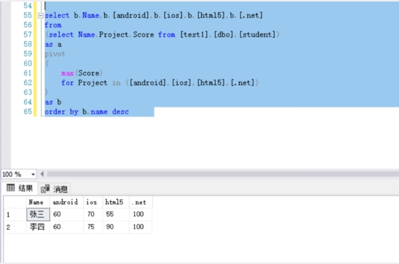Screen dimensions: 399x264
Task: Select the .net column header
Action: click(x=140, y=202)
